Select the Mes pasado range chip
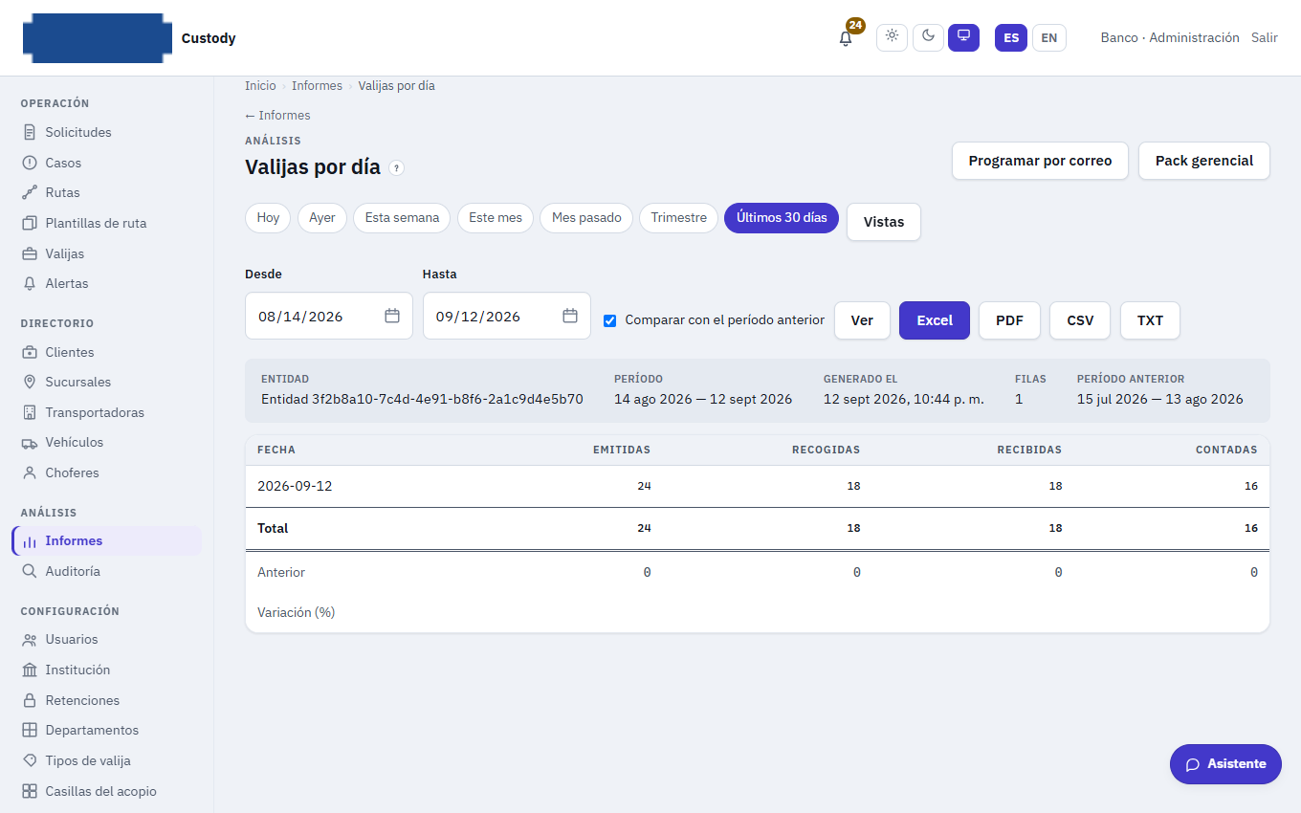The image size is (1301, 813). click(x=586, y=217)
